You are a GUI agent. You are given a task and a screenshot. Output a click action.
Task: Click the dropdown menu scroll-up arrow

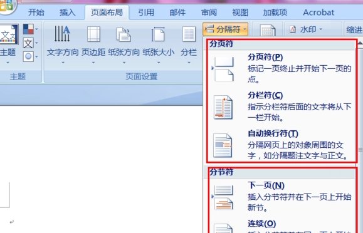point(360,43)
